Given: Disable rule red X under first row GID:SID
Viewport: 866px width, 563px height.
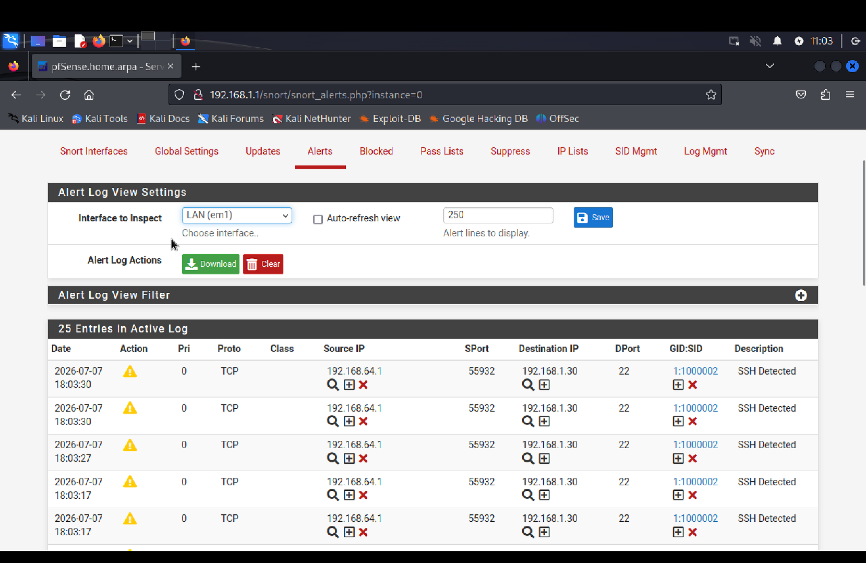Looking at the screenshot, I should point(692,385).
